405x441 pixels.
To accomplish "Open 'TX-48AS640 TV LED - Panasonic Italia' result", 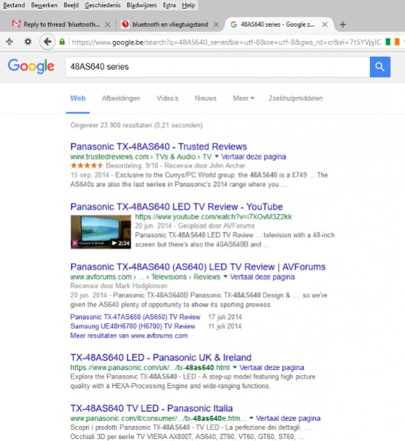I will click(x=151, y=408).
